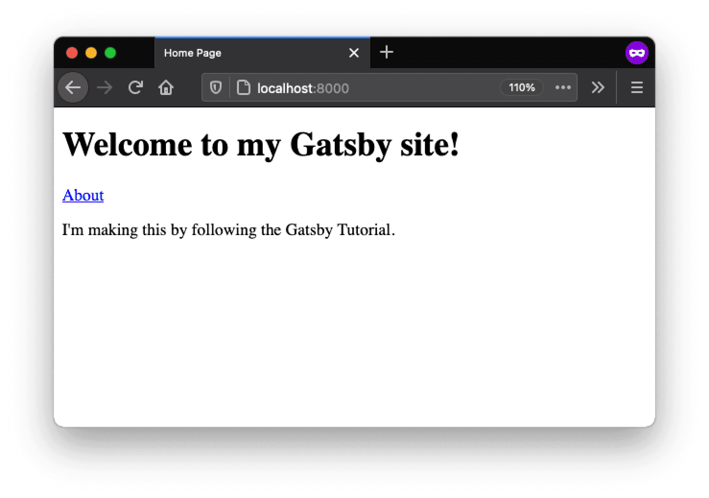Click the forward navigation arrow
The height and width of the screenshot is (498, 709).
pos(104,88)
